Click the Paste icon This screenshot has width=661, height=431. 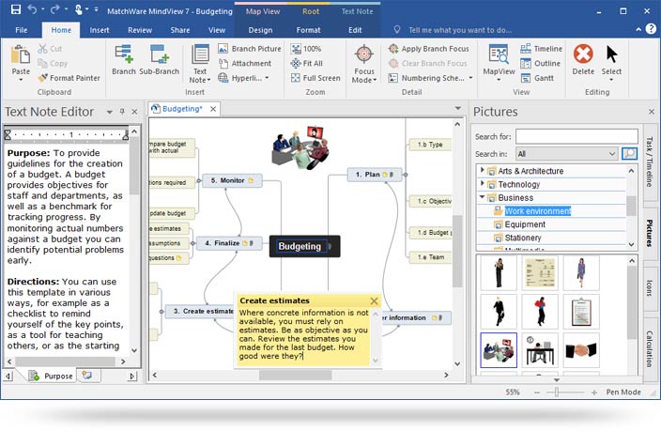[21, 55]
